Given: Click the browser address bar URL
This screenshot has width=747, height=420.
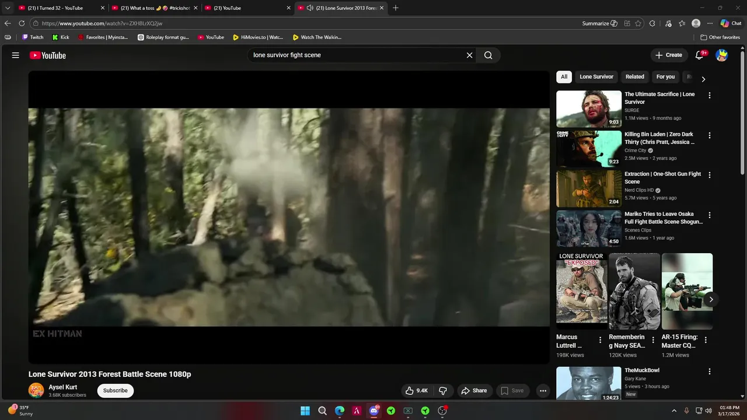Looking at the screenshot, I should (x=102, y=23).
